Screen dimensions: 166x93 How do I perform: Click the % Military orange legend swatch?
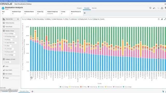[x=81, y=87]
